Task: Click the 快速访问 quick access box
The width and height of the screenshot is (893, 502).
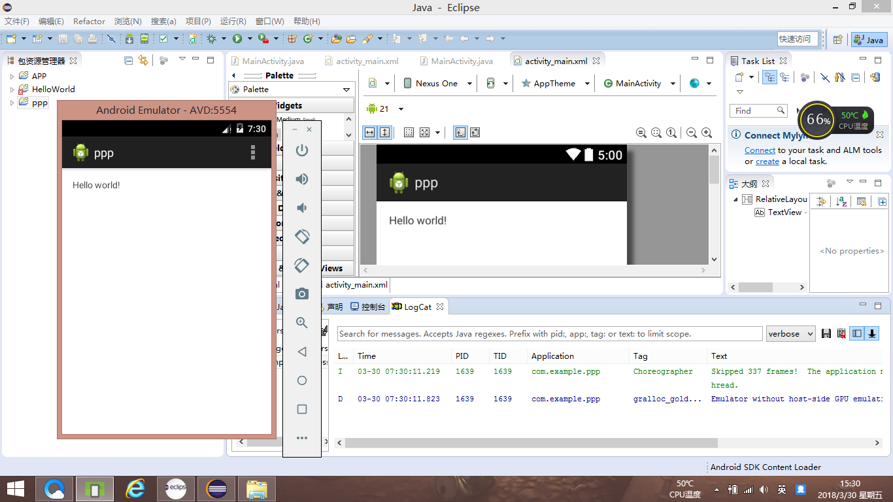Action: [798, 39]
